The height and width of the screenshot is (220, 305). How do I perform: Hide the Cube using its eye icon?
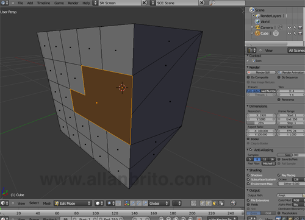click(x=289, y=34)
